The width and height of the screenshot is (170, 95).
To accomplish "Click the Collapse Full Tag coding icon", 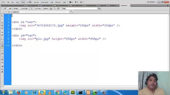I will pyautogui.click(x=2, y=23).
